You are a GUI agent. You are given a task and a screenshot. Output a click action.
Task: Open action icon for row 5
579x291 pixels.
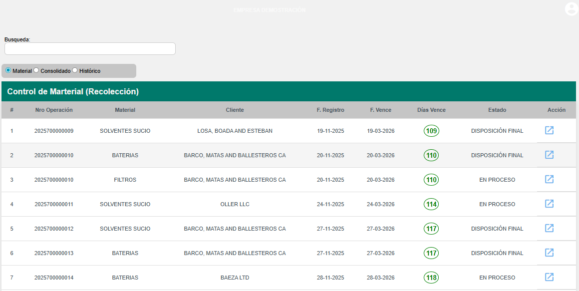[549, 228]
